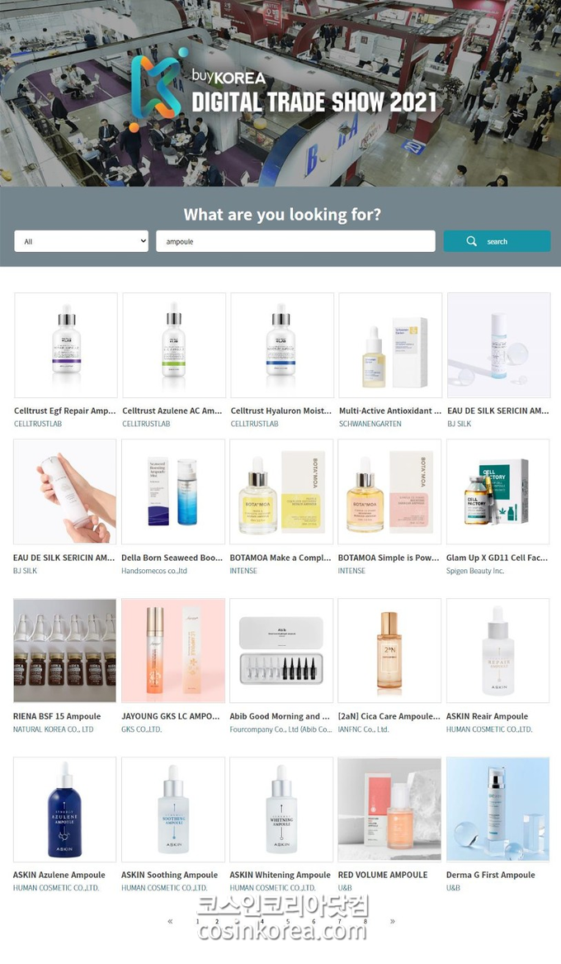This screenshot has height=964, width=561.
Task: Open Celltrust Egf Repair Ampoule thumbnail
Action: click(x=66, y=345)
